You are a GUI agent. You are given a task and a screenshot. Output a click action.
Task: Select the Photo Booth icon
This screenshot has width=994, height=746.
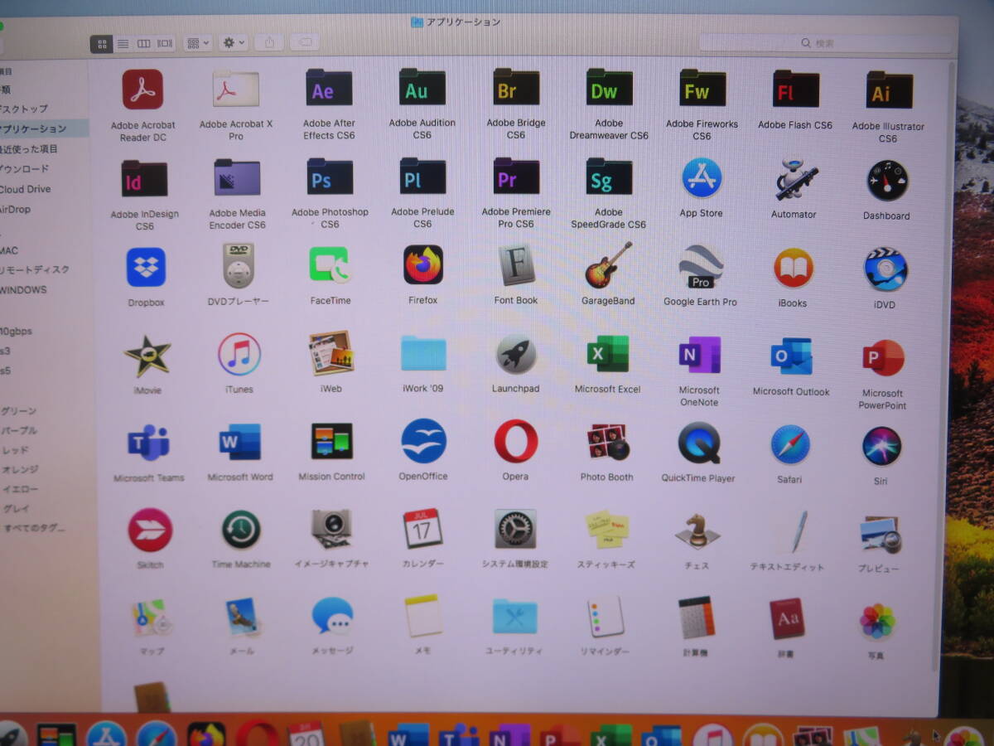coord(607,443)
